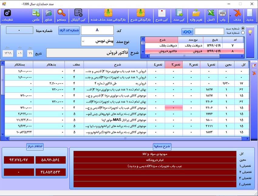Screen dimensions: 258x196
Task: Click the کل account field موجودی مواد و کالا
Action: click(x=155, y=154)
